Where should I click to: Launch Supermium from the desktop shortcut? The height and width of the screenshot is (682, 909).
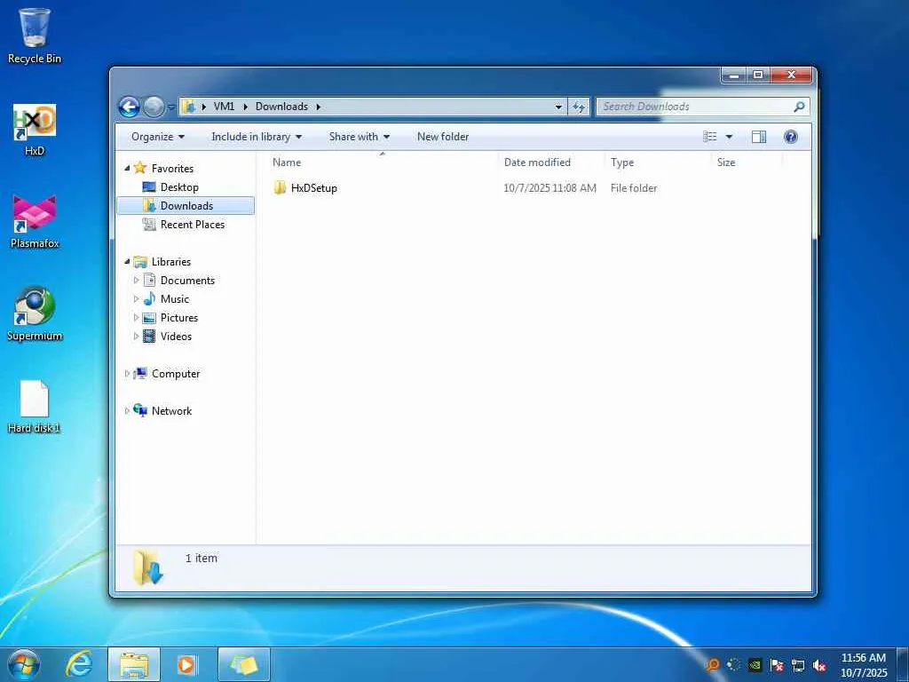[35, 313]
